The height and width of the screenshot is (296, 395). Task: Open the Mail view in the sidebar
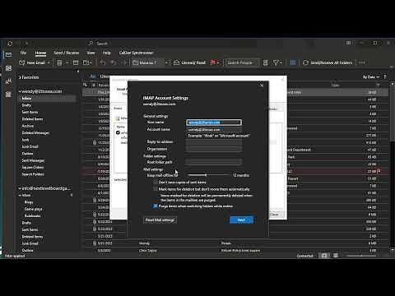click(x=8, y=55)
